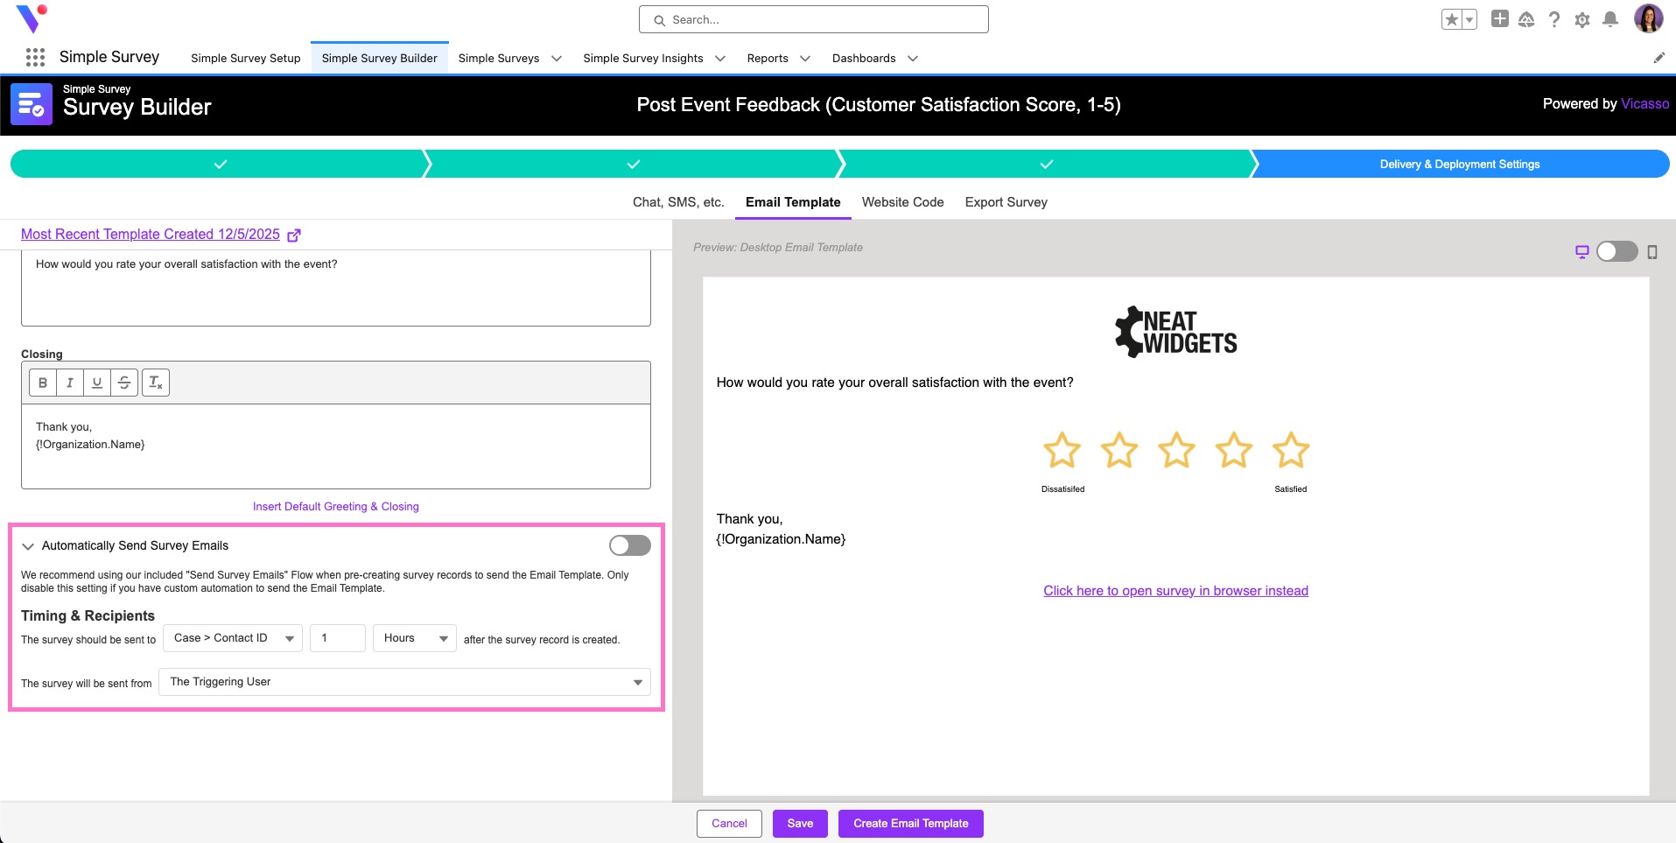Click the edit navigation pencil icon
Viewport: 1676px width, 843px height.
click(x=1658, y=58)
